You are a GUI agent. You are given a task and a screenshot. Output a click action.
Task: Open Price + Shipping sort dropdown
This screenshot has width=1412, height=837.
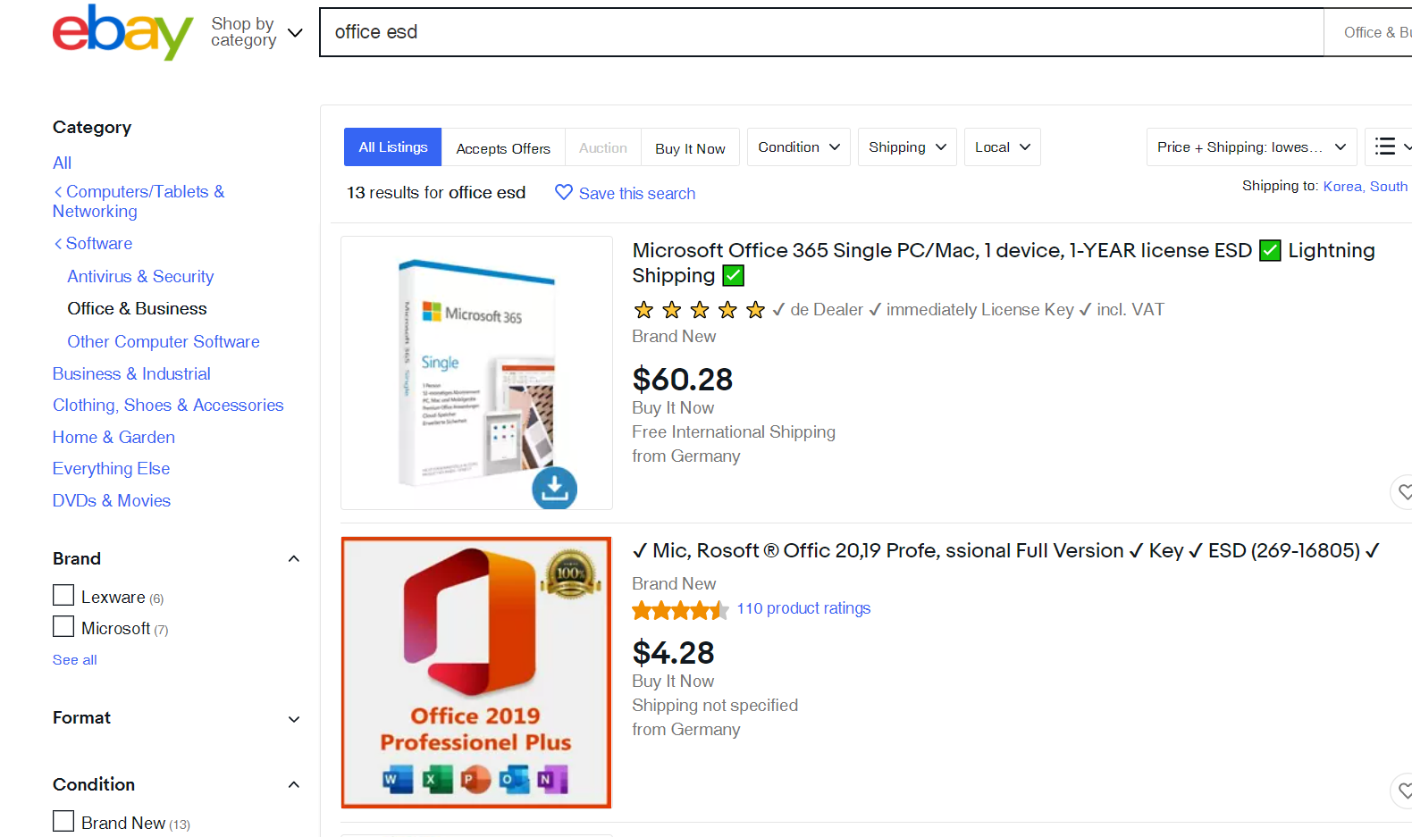1251,147
